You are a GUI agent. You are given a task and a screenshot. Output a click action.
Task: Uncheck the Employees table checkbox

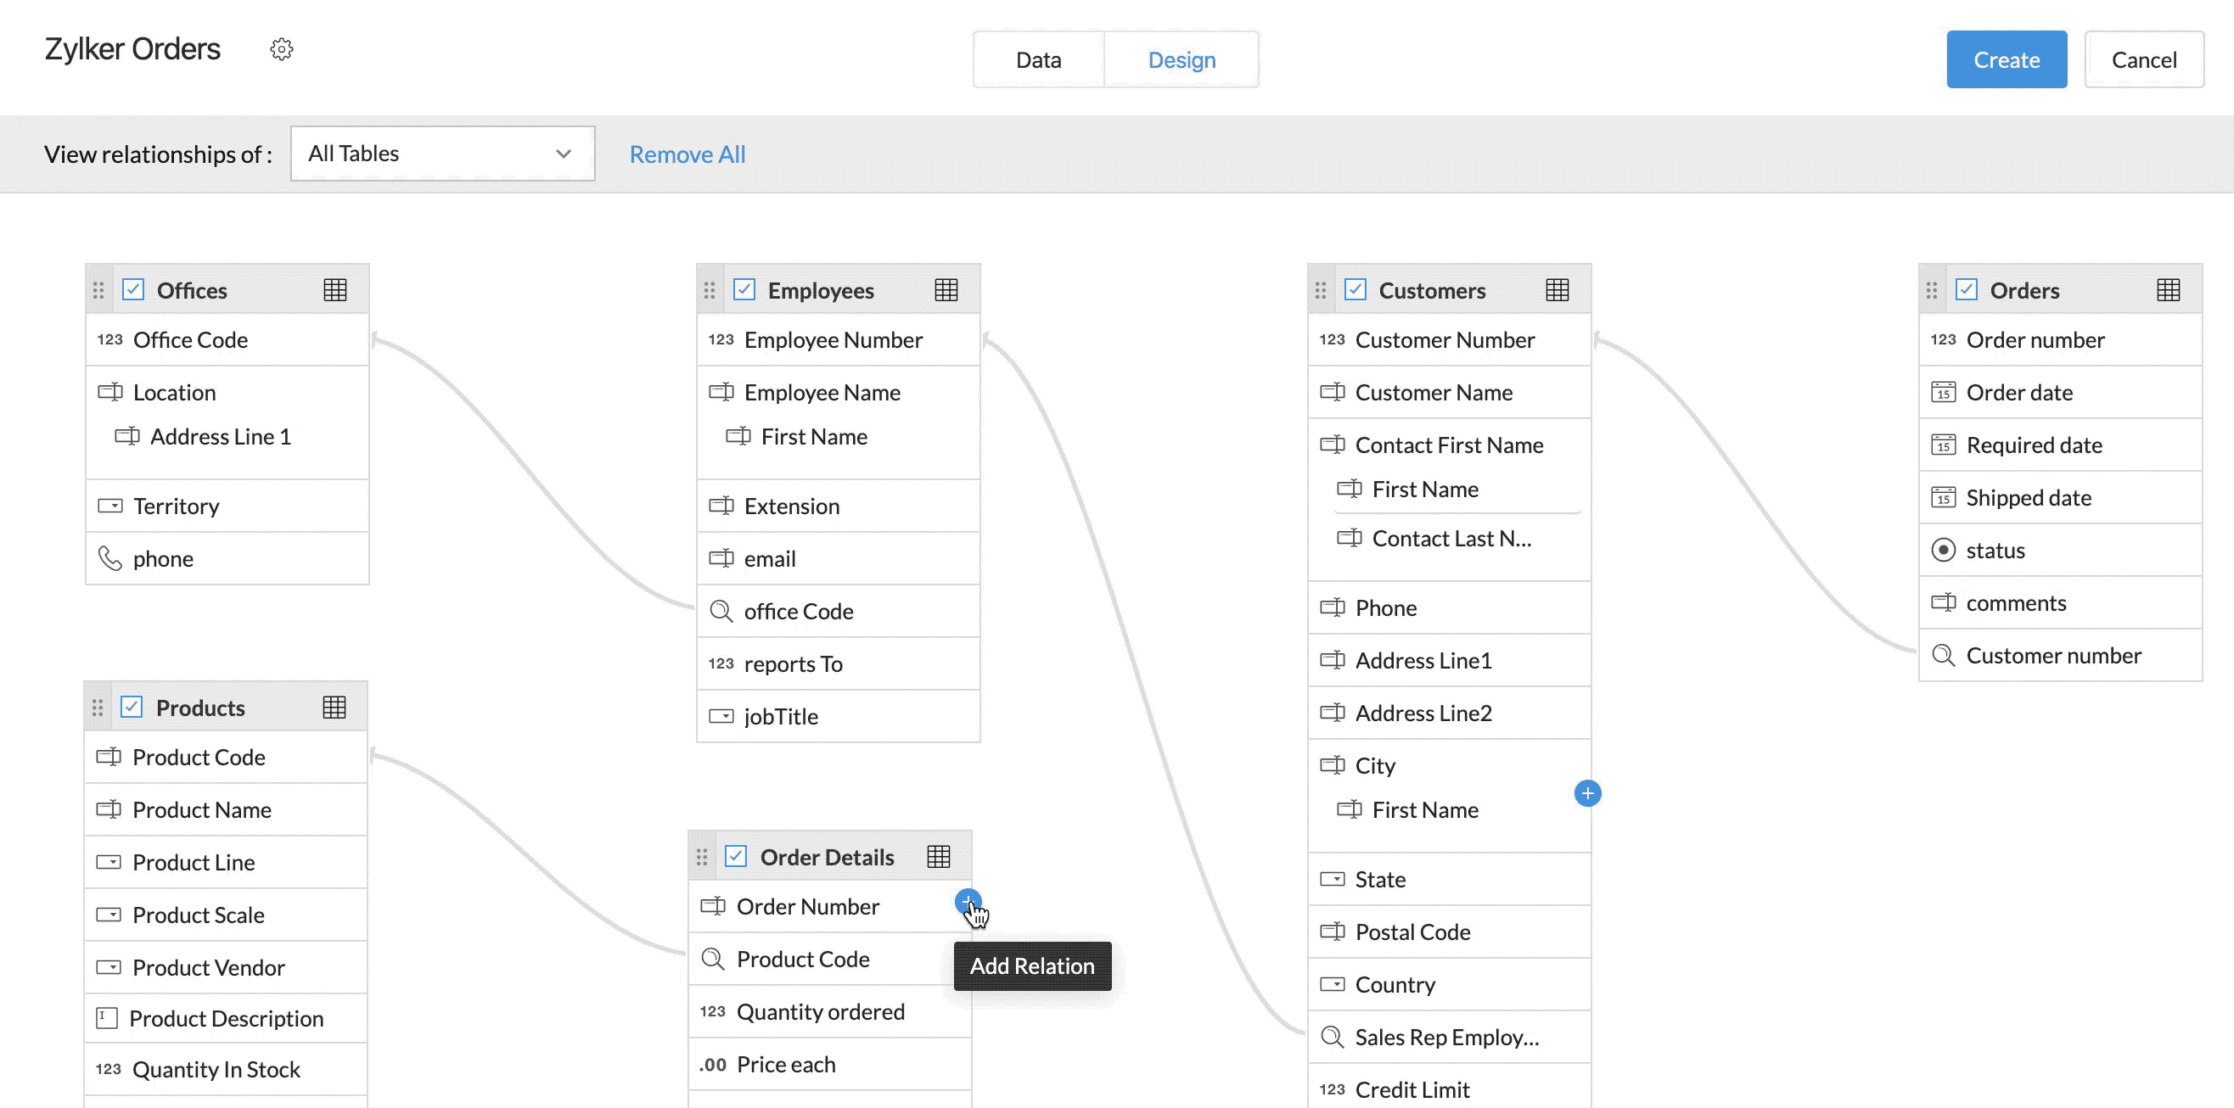pos(744,289)
